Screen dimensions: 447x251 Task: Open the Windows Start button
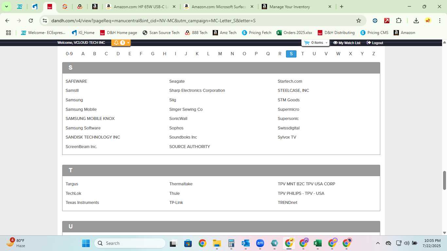click(x=86, y=243)
